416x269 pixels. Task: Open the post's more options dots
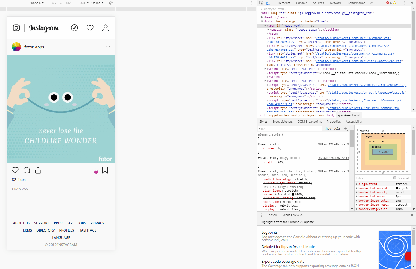(x=108, y=47)
